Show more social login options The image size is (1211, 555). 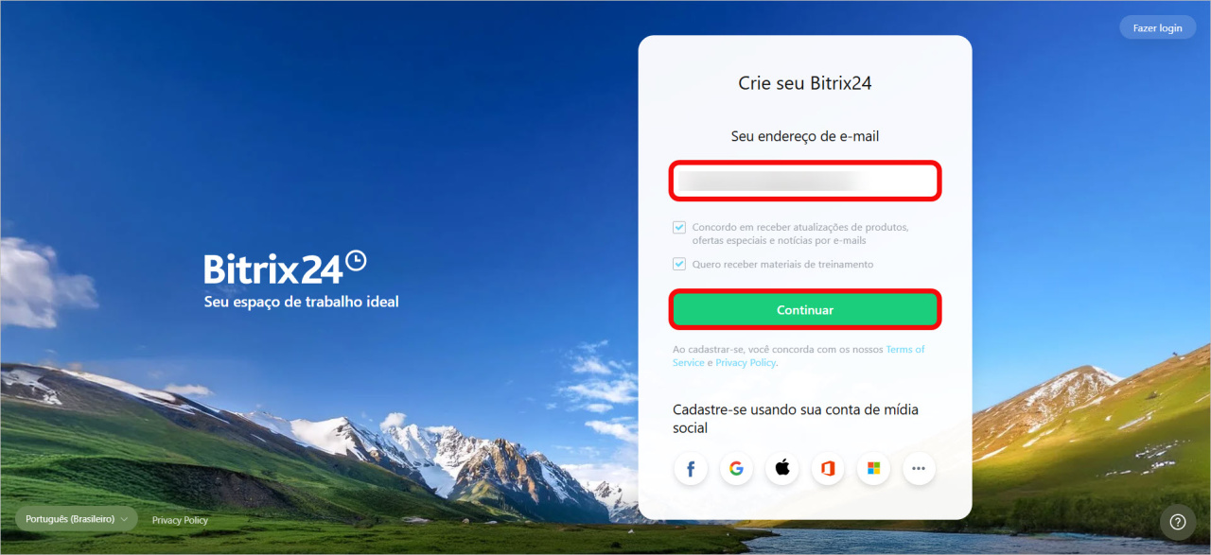click(x=919, y=468)
